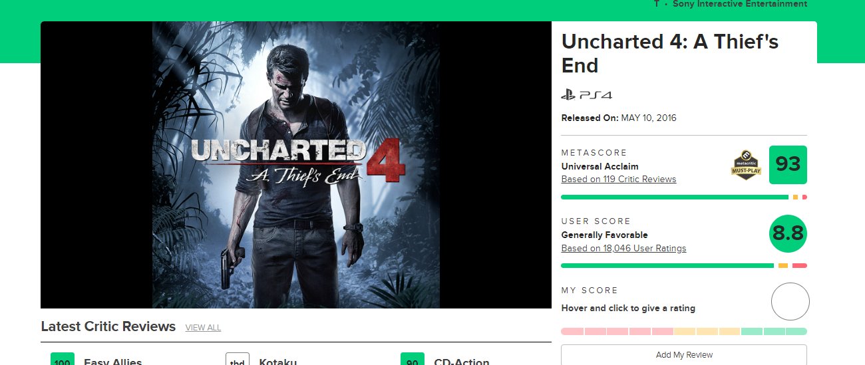Click the empty My Score circle
865x365 pixels.
pyautogui.click(x=790, y=302)
